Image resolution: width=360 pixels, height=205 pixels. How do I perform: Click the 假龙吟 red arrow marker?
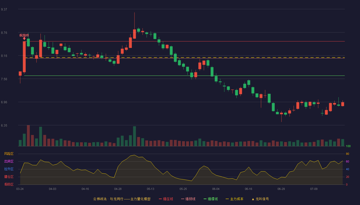pos(24,38)
